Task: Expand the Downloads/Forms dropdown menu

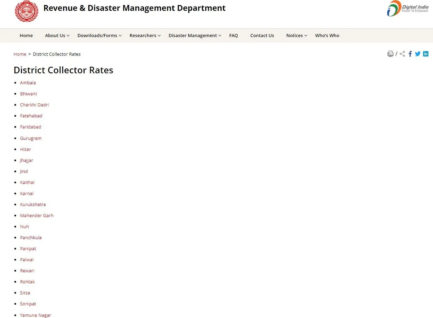Action: 99,35
